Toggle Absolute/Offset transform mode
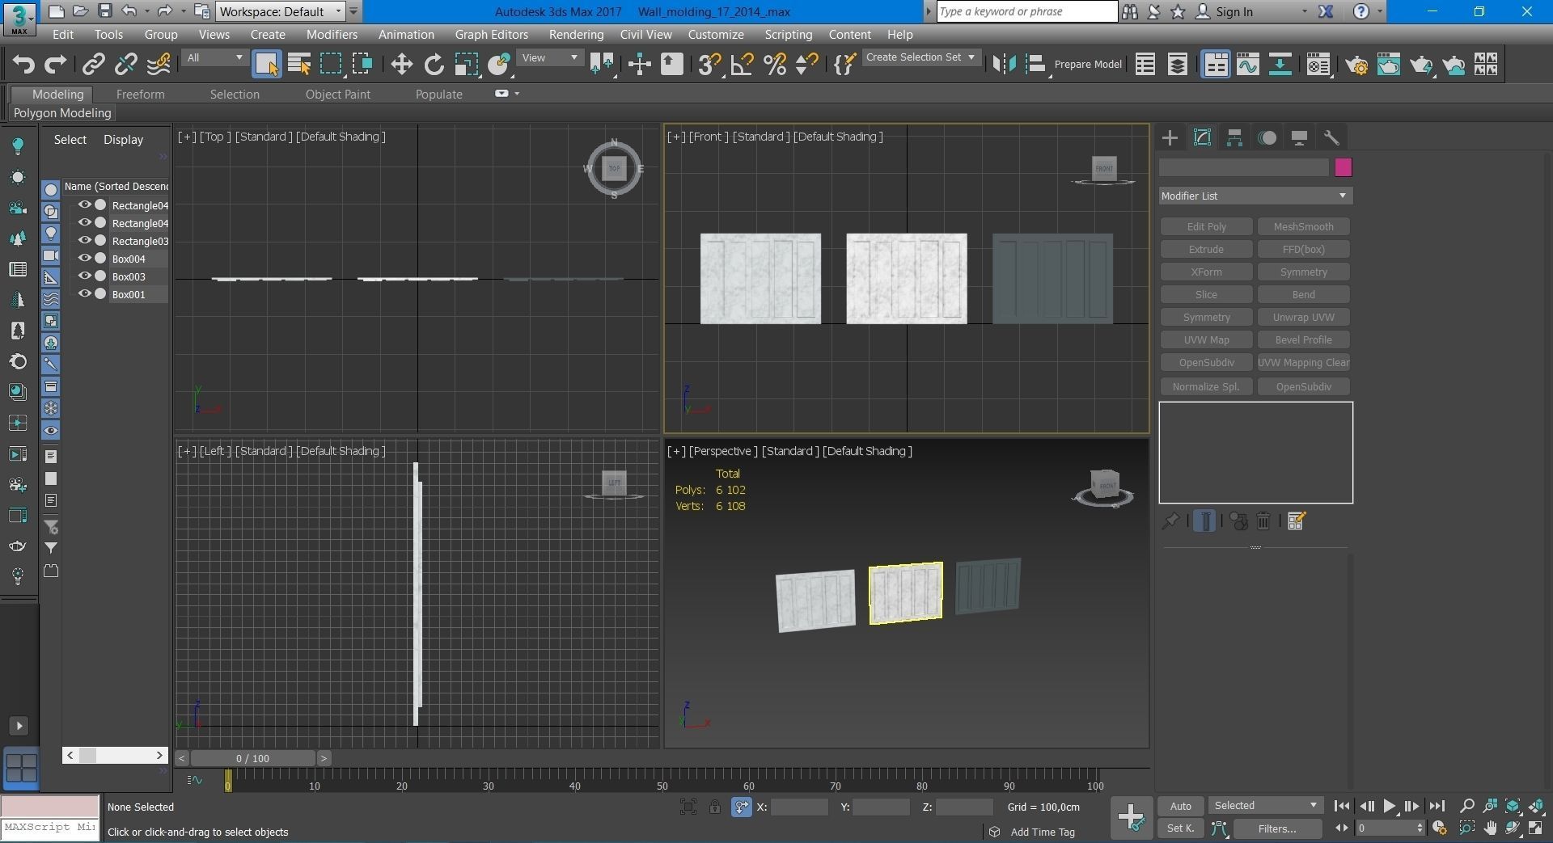Viewport: 1553px width, 843px height. 741,807
